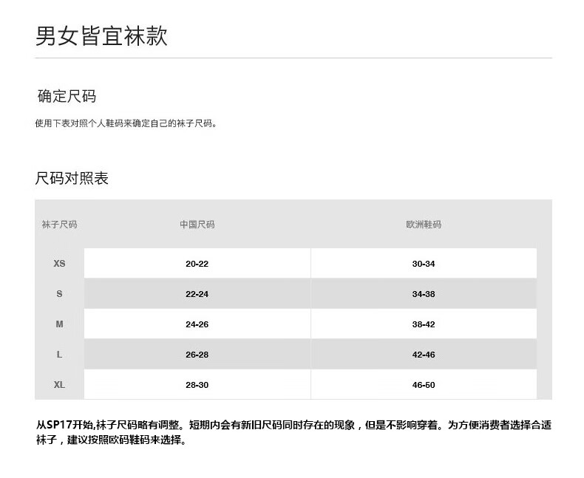This screenshot has height=478, width=584.
Task: Select the 中国尺码 column header
Action: [x=197, y=224]
